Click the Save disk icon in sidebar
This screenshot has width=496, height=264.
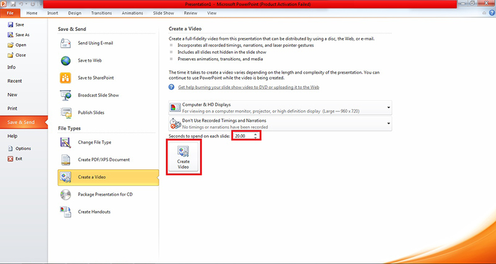pyautogui.click(x=11, y=25)
